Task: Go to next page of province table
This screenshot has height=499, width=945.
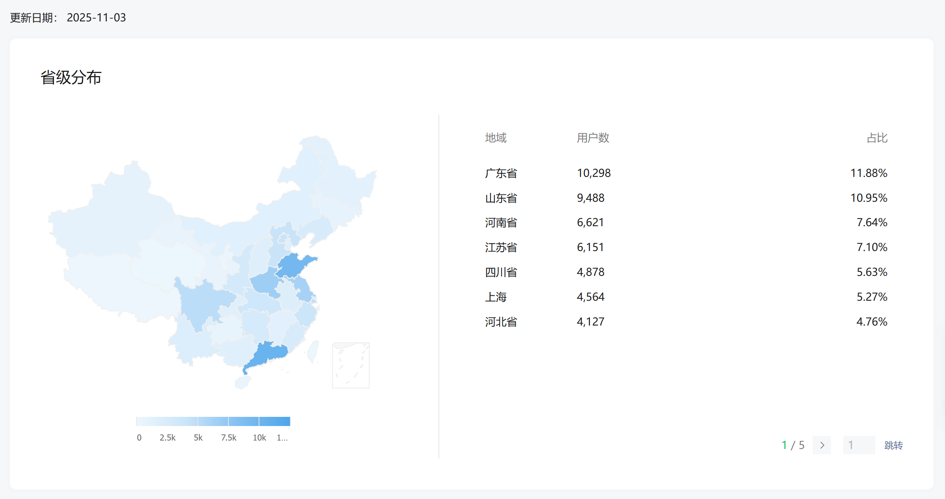Action: (x=821, y=445)
